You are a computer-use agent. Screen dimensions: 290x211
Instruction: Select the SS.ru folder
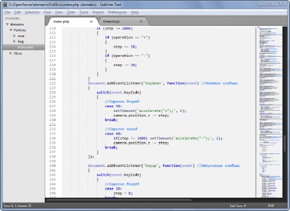(17, 53)
